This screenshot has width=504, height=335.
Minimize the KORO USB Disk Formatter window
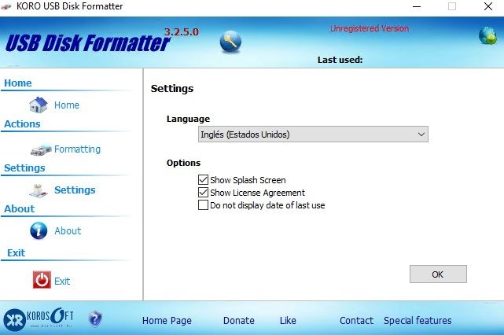click(x=417, y=6)
